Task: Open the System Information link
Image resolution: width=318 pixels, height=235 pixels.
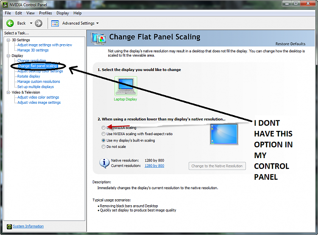Action: coord(28,226)
